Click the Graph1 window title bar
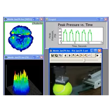The width and height of the screenshot is (112, 112). pyautogui.click(x=76, y=19)
